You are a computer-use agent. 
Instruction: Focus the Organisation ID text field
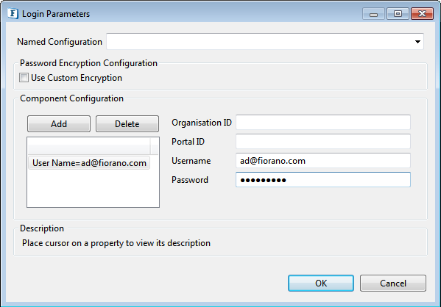click(x=323, y=123)
